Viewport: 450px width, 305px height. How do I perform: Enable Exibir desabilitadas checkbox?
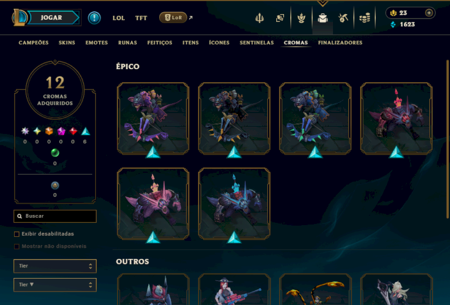17,234
